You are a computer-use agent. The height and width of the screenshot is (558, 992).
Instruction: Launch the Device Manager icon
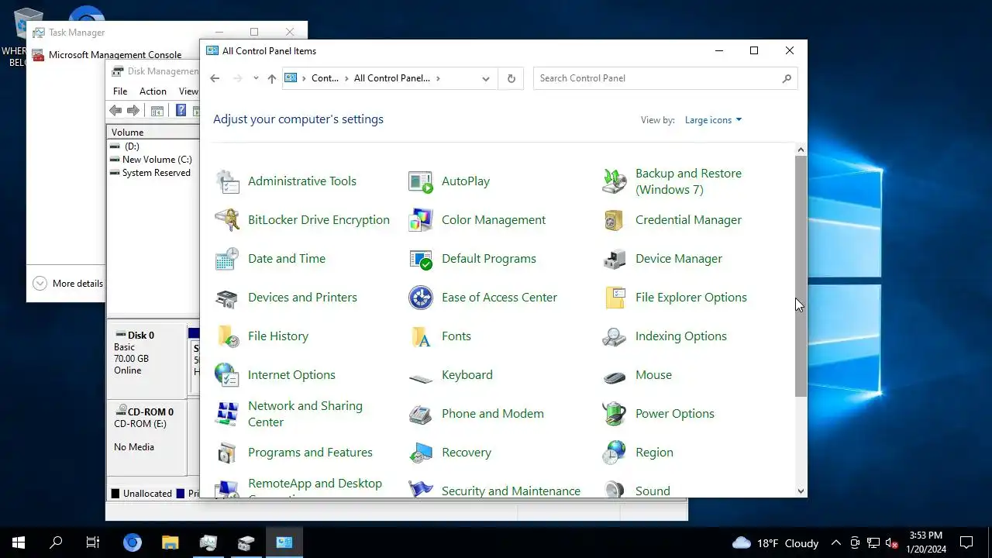[x=615, y=259]
